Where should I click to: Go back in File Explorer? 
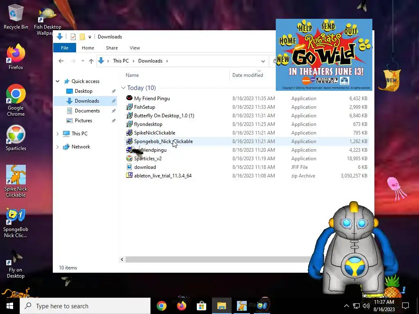(x=61, y=61)
